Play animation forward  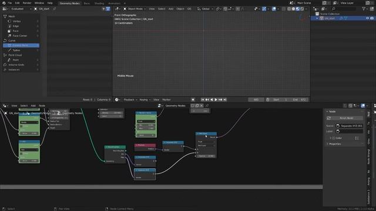point(216,100)
